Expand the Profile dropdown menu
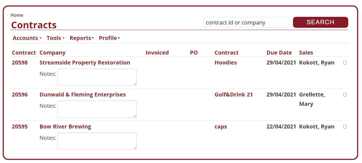 109,38
